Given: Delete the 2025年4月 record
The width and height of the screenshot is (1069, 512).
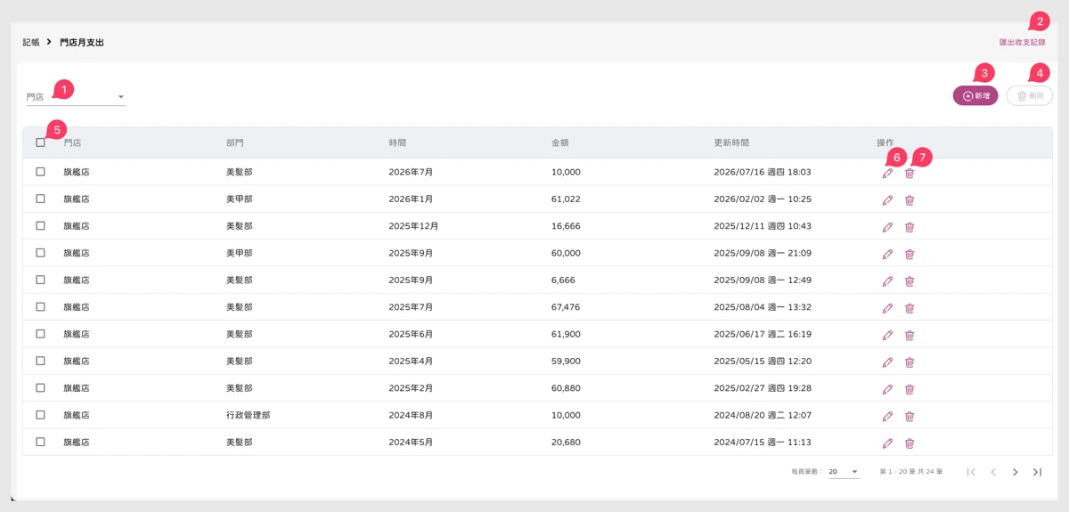Looking at the screenshot, I should 910,362.
